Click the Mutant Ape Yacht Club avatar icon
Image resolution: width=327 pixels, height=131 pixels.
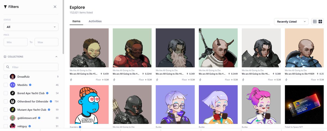coord(13,110)
